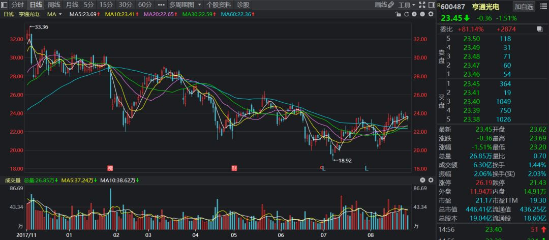Show more periods via the ellipsis button
This screenshot has height=240, width=549.
(161, 5)
